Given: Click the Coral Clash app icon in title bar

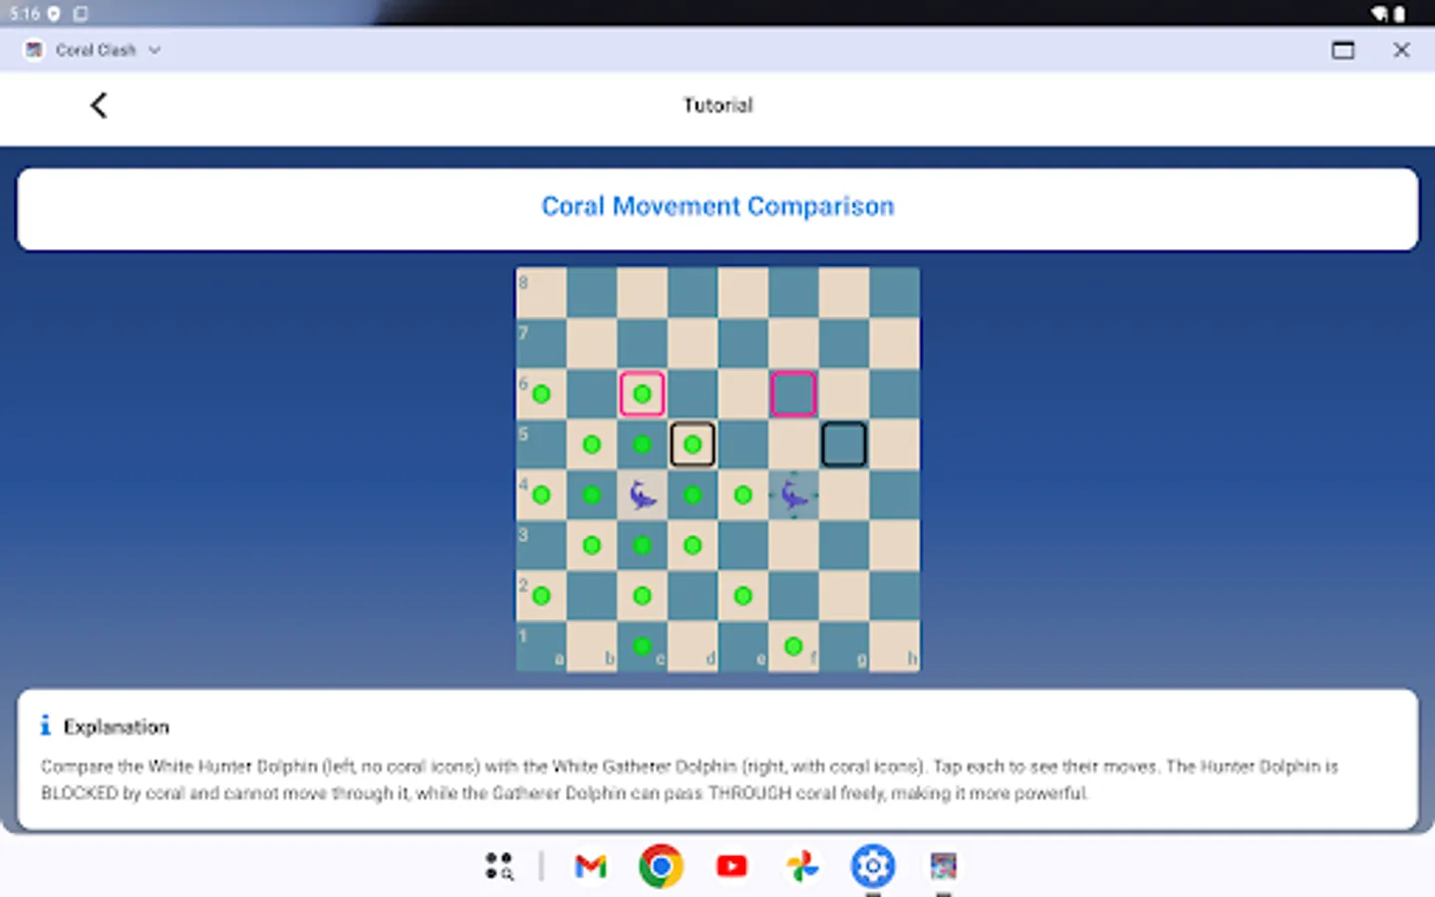Looking at the screenshot, I should [34, 49].
